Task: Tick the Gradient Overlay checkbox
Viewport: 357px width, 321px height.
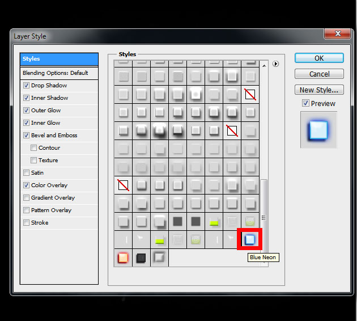Action: click(27, 198)
